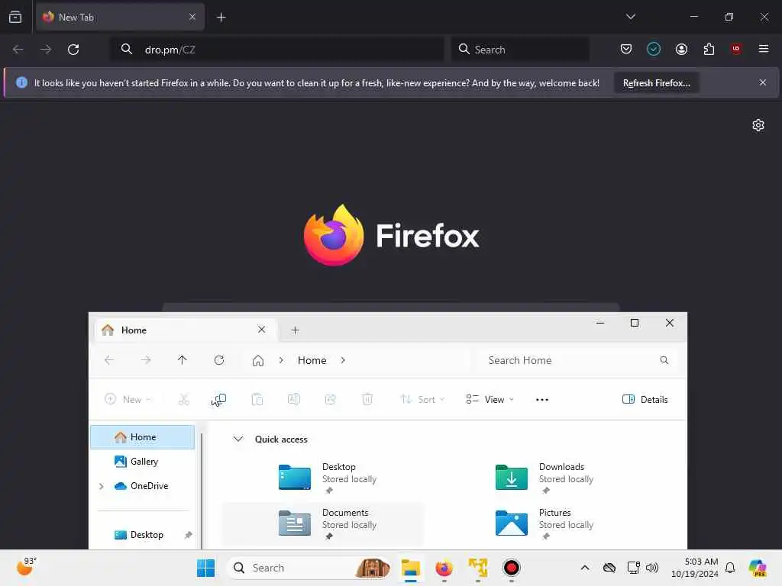Open Firefox View recent browsing icon

(x=15, y=17)
